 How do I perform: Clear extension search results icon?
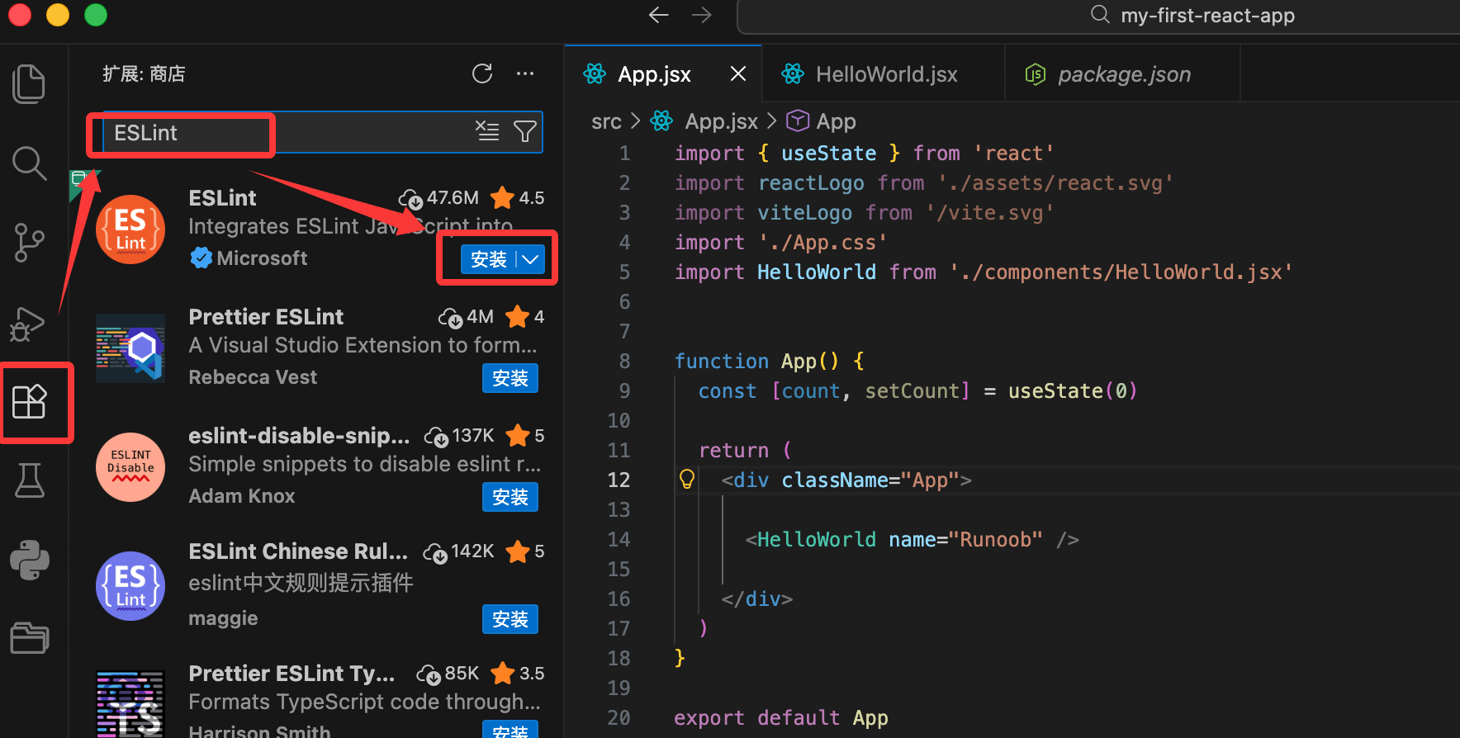coord(487,131)
